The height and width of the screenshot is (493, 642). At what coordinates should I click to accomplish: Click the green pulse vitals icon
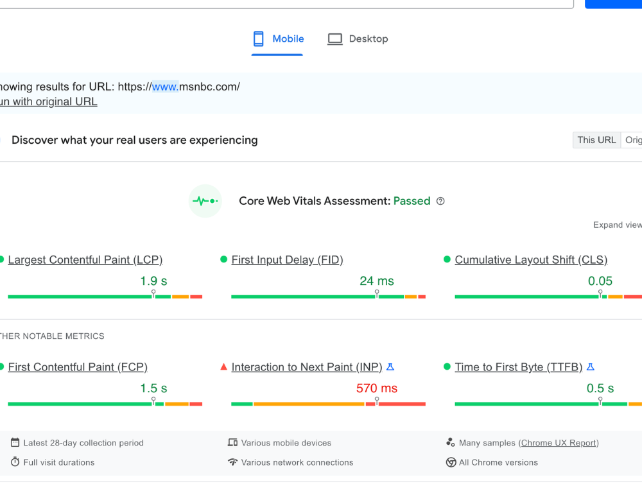click(205, 201)
